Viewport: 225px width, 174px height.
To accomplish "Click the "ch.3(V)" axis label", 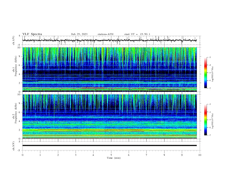I will pos(14,146).
